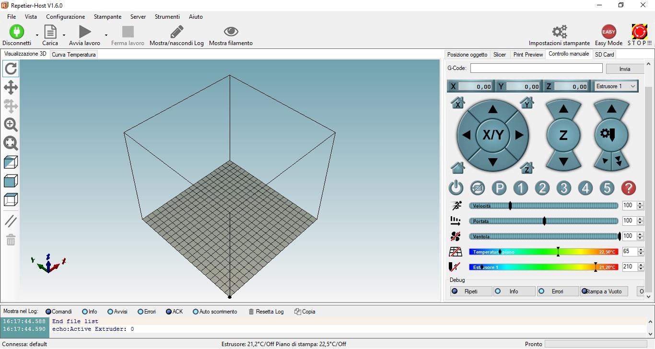The height and width of the screenshot is (349, 655).
Task: Click the move object arrows tool
Action: coord(11,87)
